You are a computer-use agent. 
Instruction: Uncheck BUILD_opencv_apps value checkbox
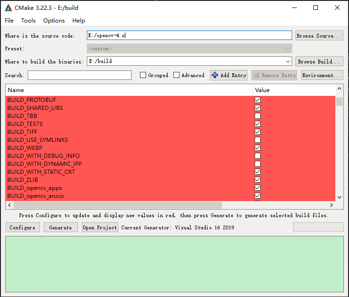click(x=257, y=188)
